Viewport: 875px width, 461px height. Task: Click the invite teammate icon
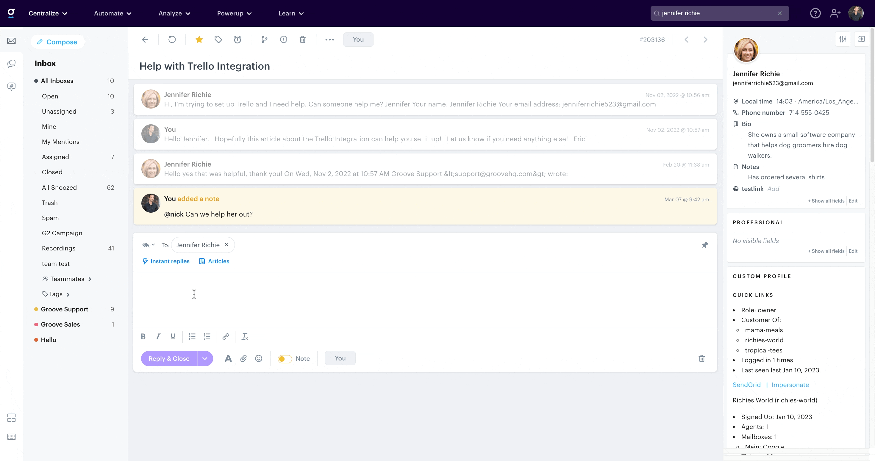pos(835,13)
